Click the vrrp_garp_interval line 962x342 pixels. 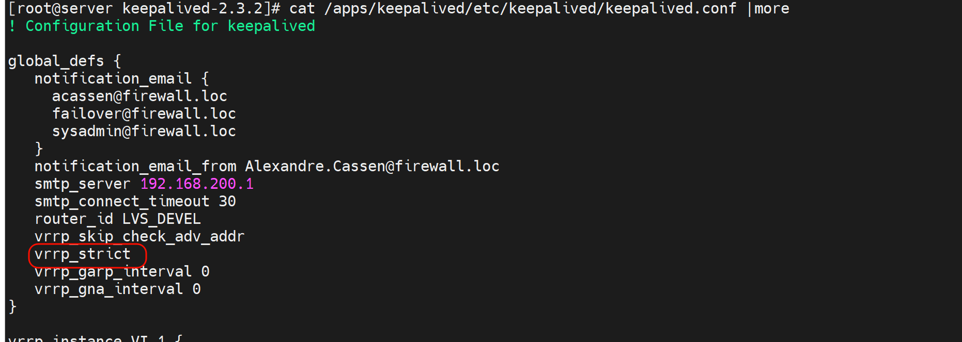[122, 272]
